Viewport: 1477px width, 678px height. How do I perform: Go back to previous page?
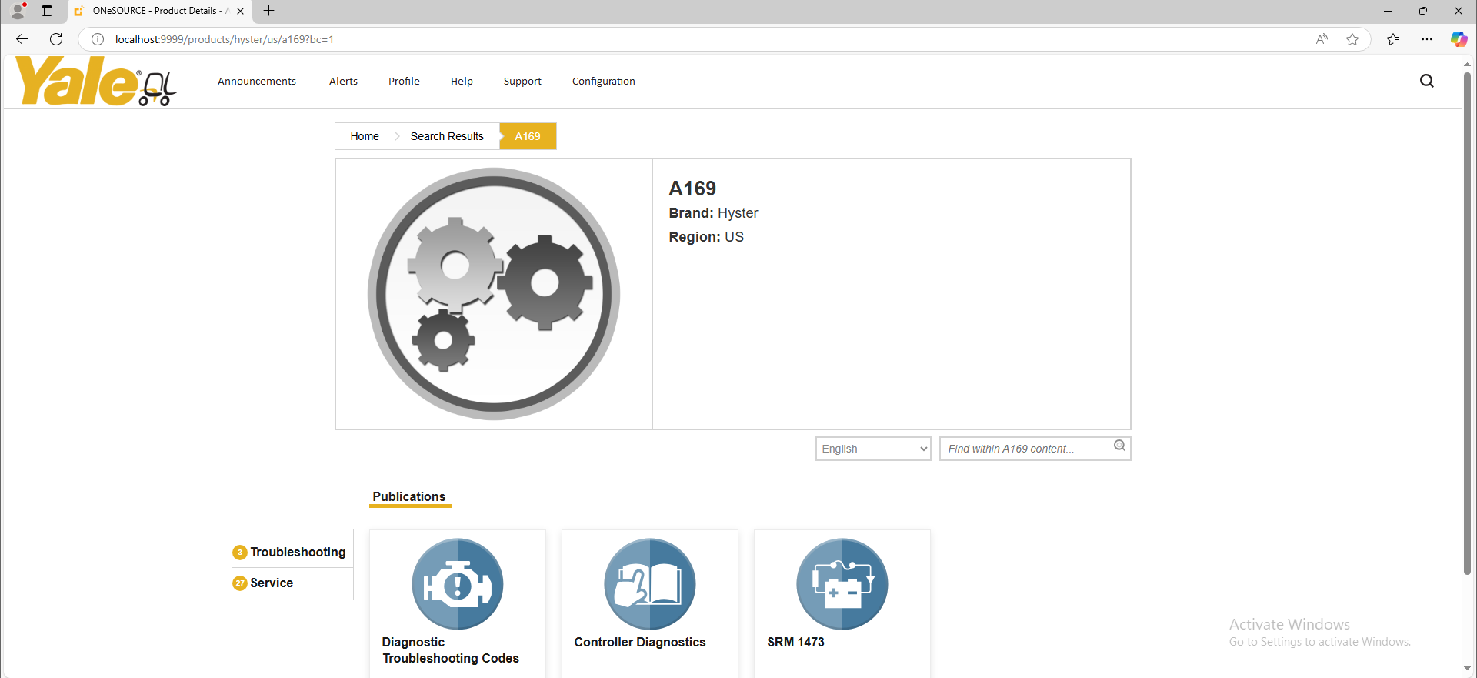pos(22,39)
